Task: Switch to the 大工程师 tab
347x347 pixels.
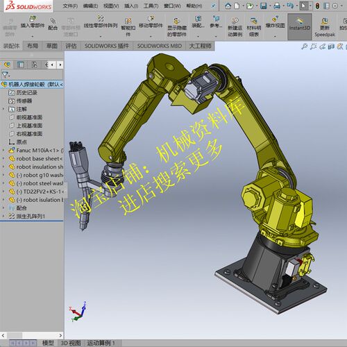Action: coord(200,46)
